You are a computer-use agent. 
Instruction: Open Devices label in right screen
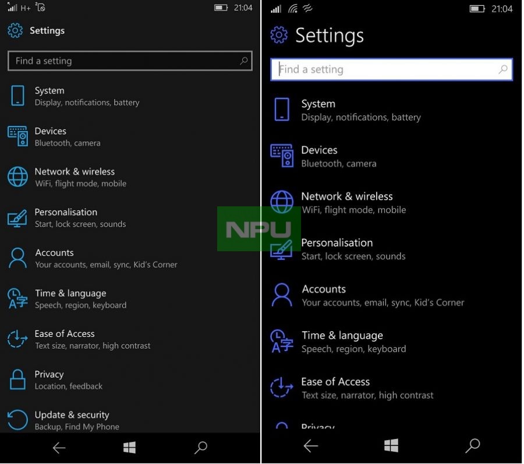319,150
